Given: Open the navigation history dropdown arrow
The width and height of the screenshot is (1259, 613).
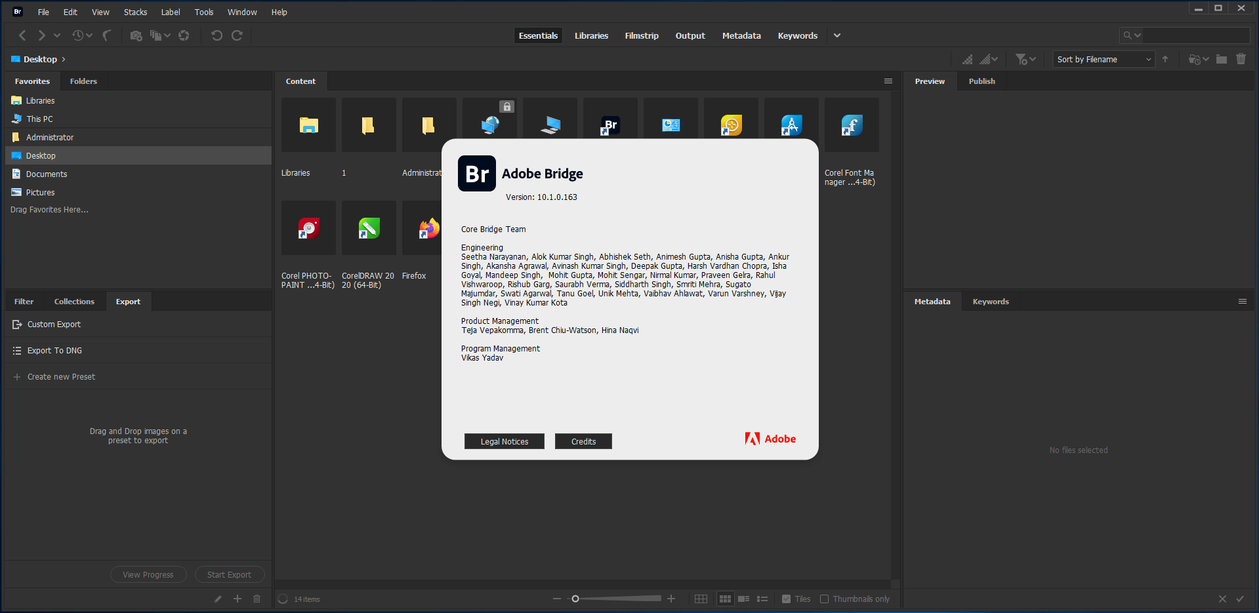Looking at the screenshot, I should (57, 35).
